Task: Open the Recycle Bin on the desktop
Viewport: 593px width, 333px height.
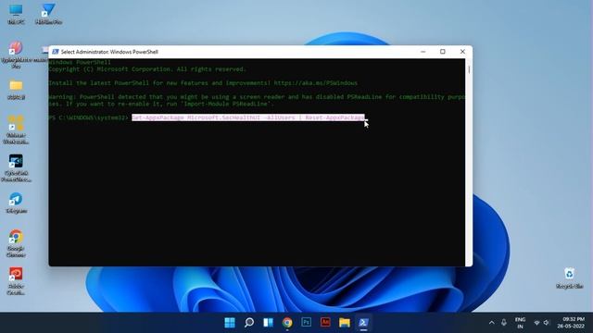Action: (569, 277)
